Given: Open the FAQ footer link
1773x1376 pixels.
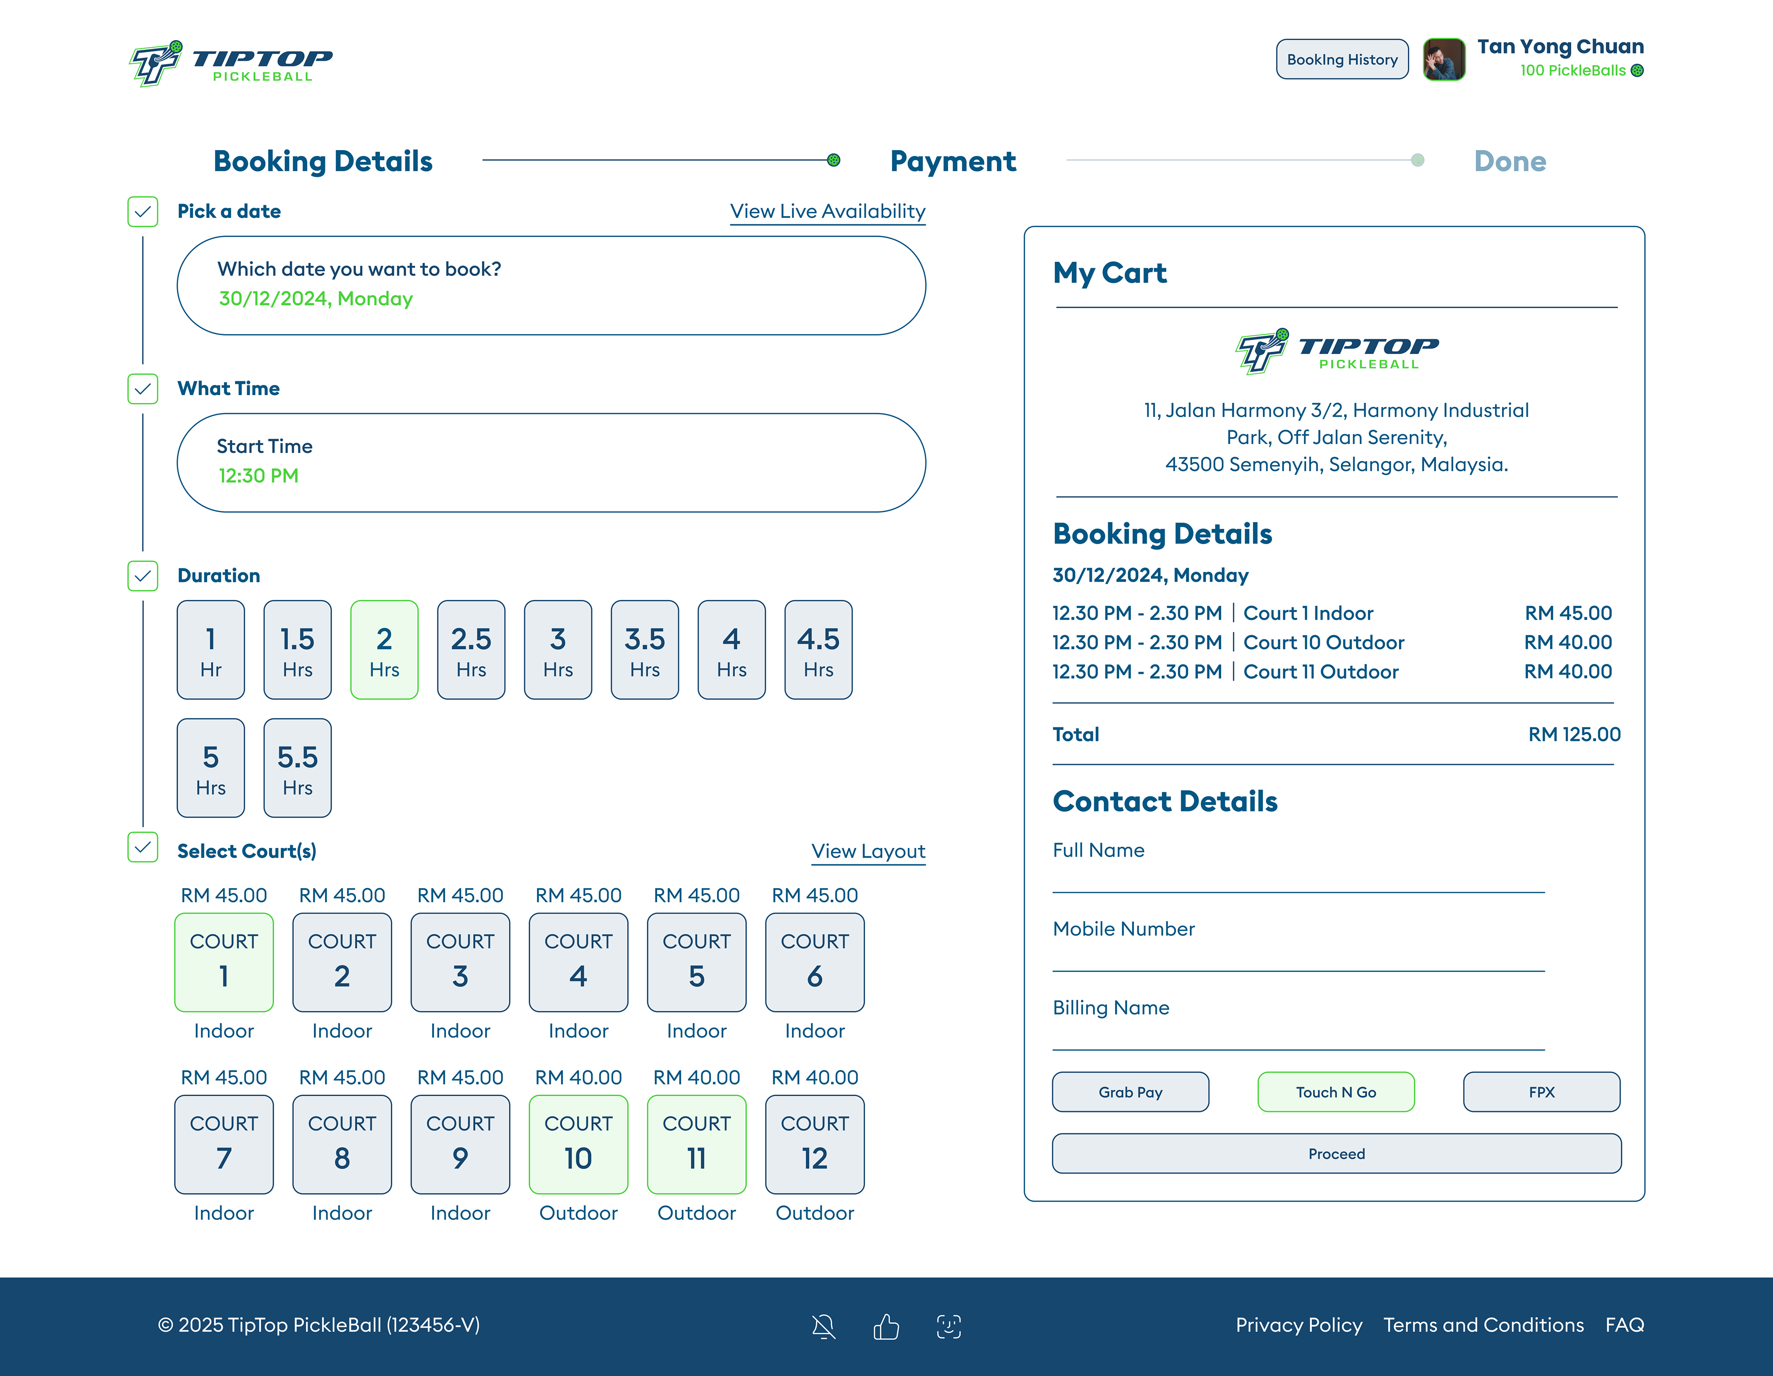Looking at the screenshot, I should 1624,1325.
